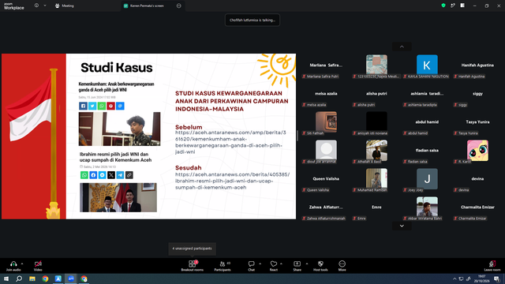Click the Share screen button
Screen dimensions: 505x284
coord(297,266)
